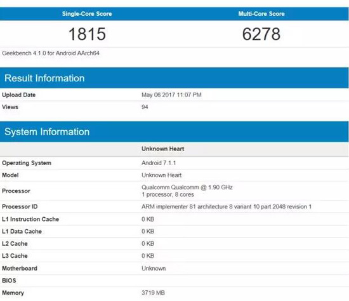Click the ARM implementer Processor ID value
349x301 pixels.
[x=227, y=207]
